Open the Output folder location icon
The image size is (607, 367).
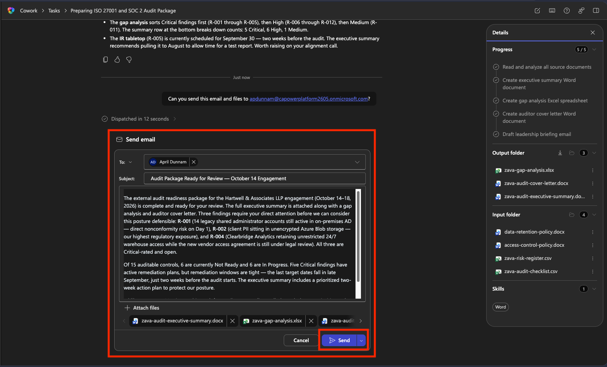pos(571,153)
